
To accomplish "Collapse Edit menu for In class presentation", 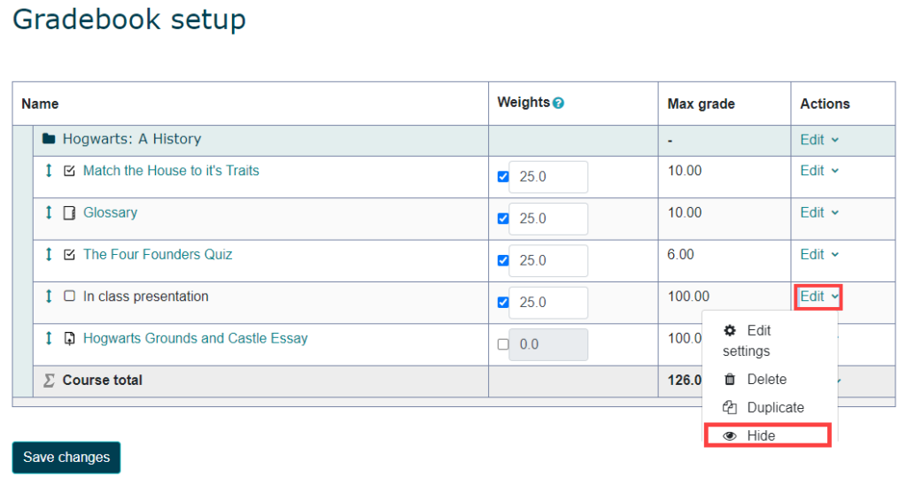I will pyautogui.click(x=818, y=297).
